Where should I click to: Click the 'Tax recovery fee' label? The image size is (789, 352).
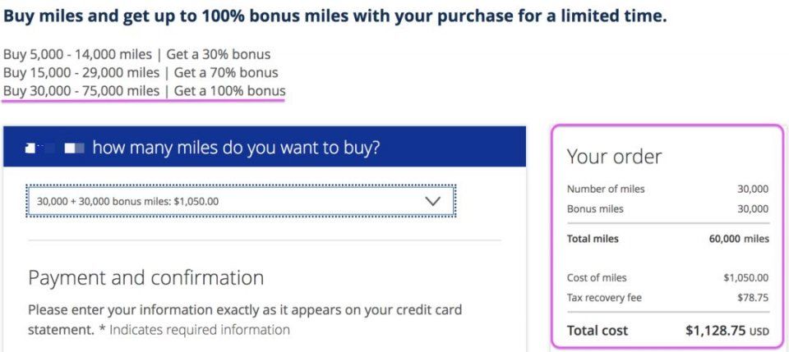point(604,297)
